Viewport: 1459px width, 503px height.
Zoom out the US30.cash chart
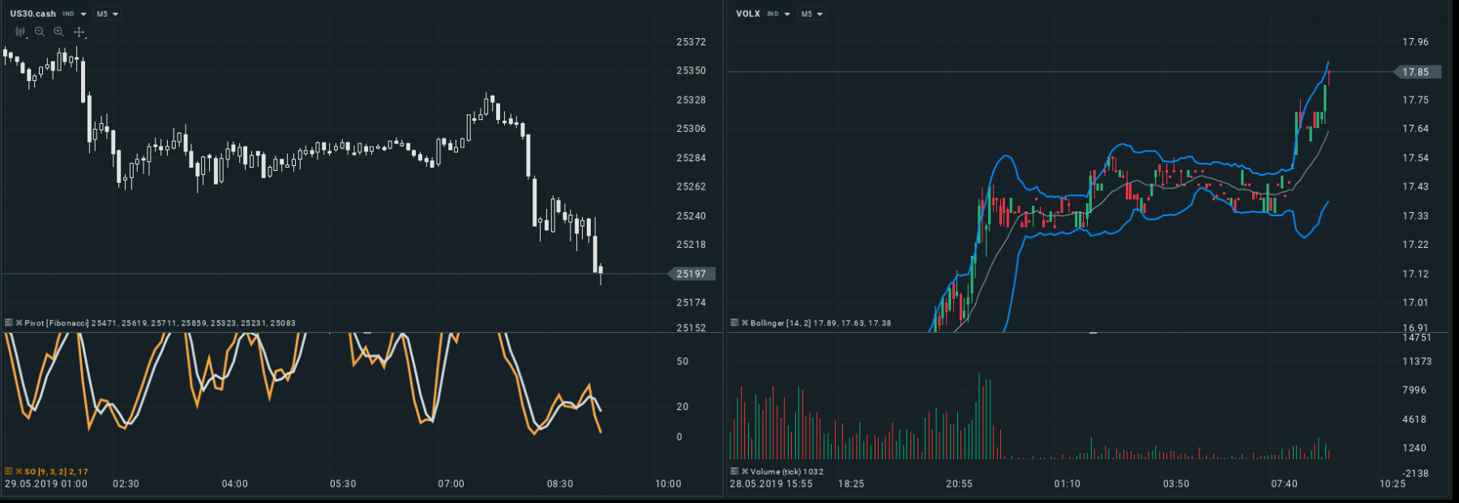[x=40, y=32]
